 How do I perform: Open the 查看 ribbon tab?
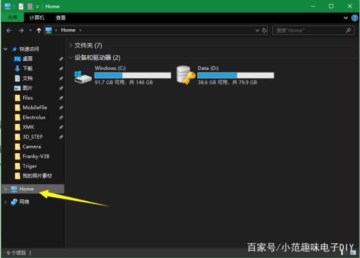pos(61,17)
